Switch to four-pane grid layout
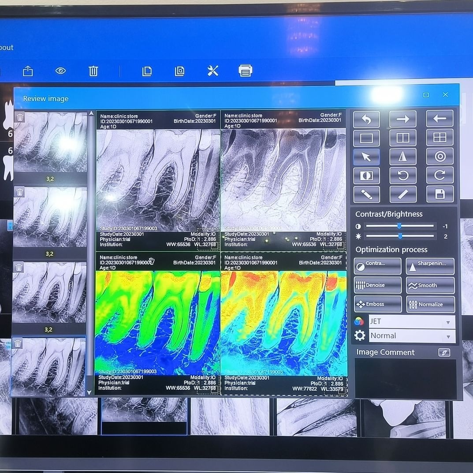Viewport: 473px width, 473px height. (439, 138)
